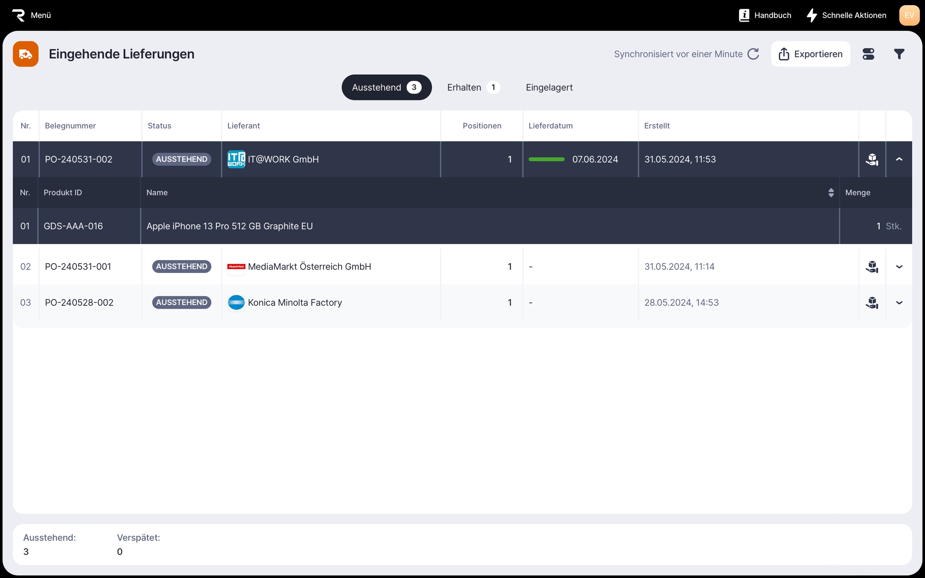This screenshot has width=925, height=578.
Task: Click the Exportieren button
Action: point(810,54)
